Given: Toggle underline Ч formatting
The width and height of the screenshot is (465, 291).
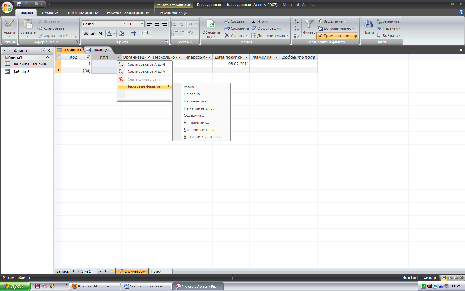Looking at the screenshot, I should click(101, 33).
